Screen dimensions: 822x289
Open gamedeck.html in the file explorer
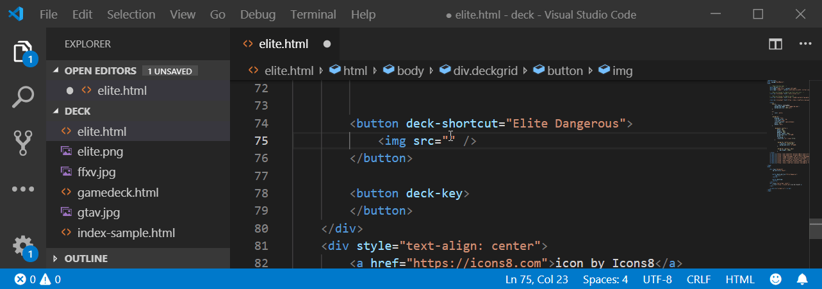point(117,192)
